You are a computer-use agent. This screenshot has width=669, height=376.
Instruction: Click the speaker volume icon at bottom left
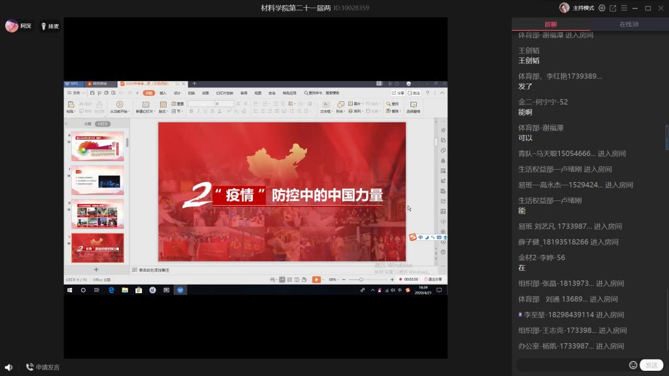click(x=9, y=368)
